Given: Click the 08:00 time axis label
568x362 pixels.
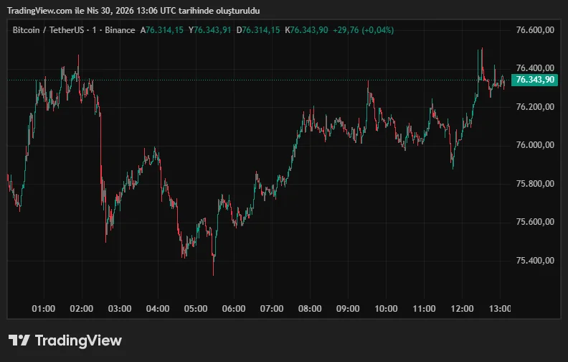Looking at the screenshot, I should coord(310,309).
